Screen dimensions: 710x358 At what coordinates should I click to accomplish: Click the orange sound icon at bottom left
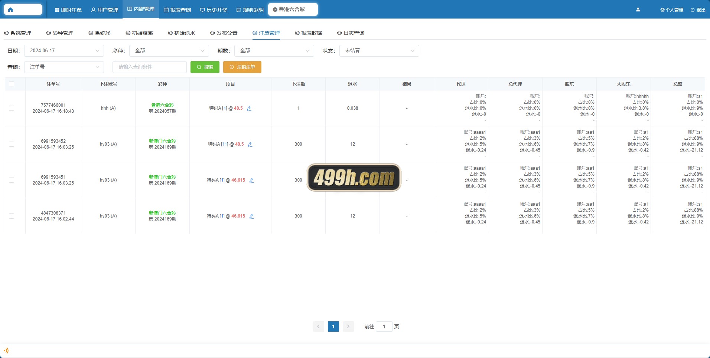pos(6,351)
